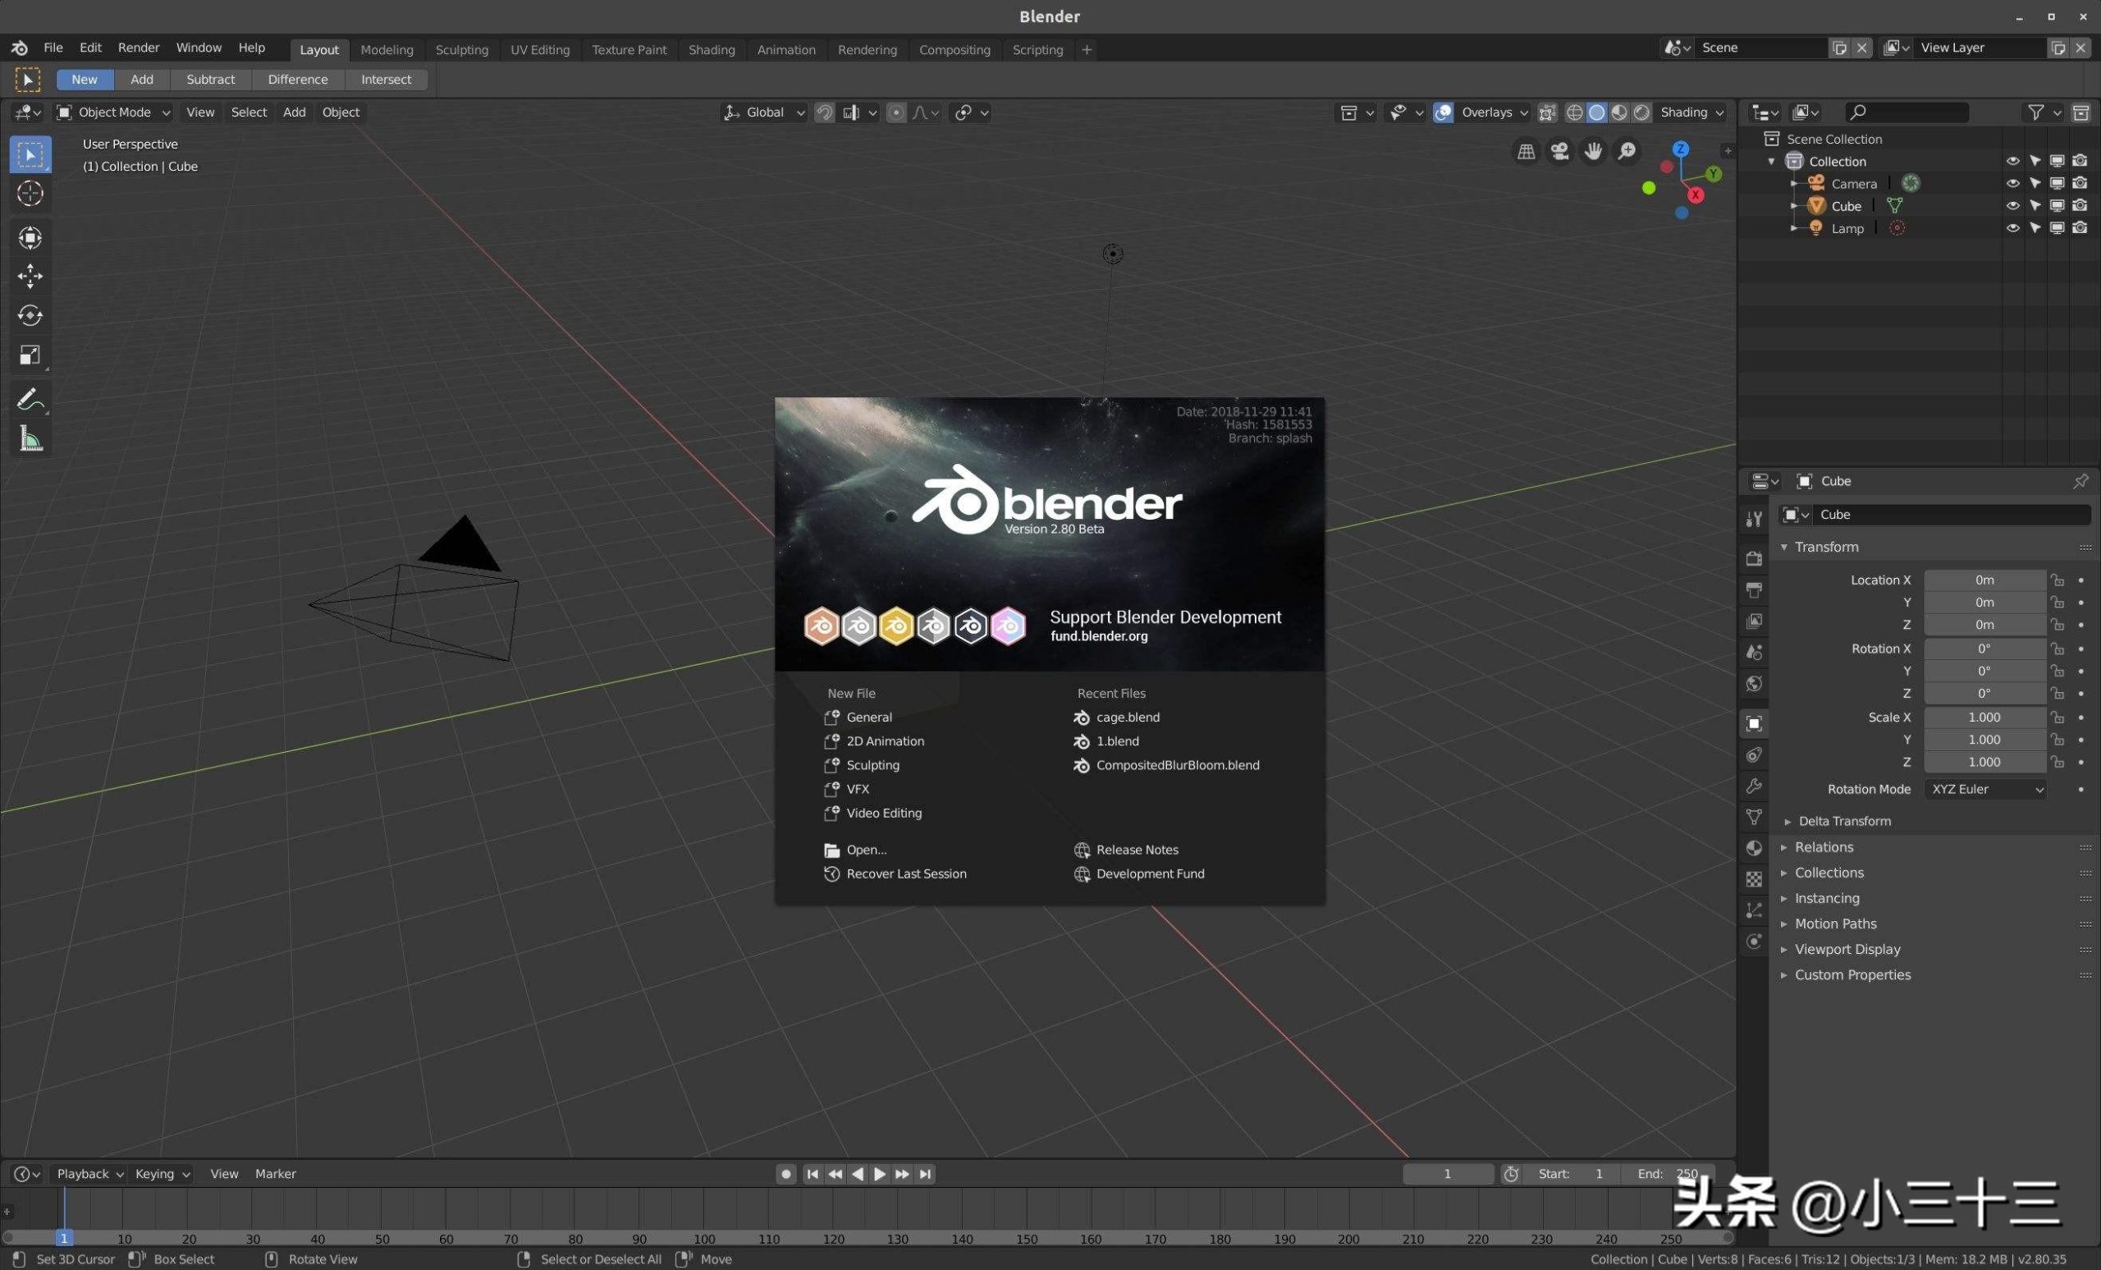
Task: Click the End frame field in timeline
Action: point(1669,1175)
